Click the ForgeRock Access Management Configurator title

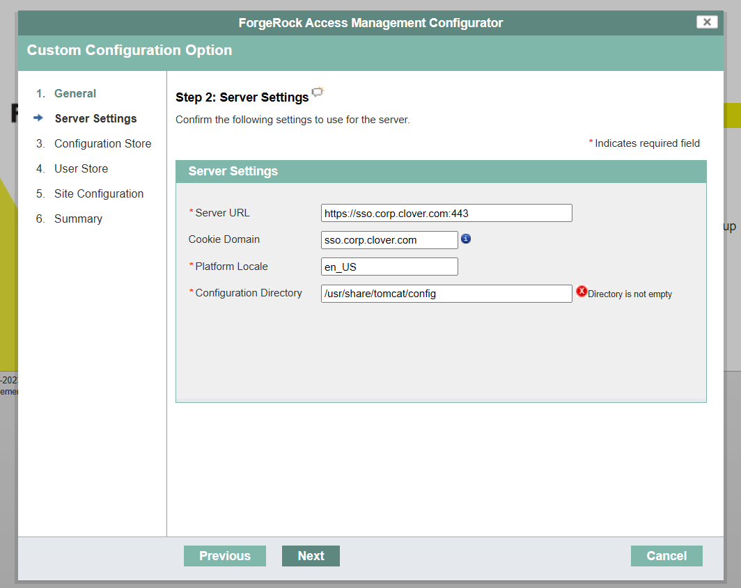[x=370, y=23]
